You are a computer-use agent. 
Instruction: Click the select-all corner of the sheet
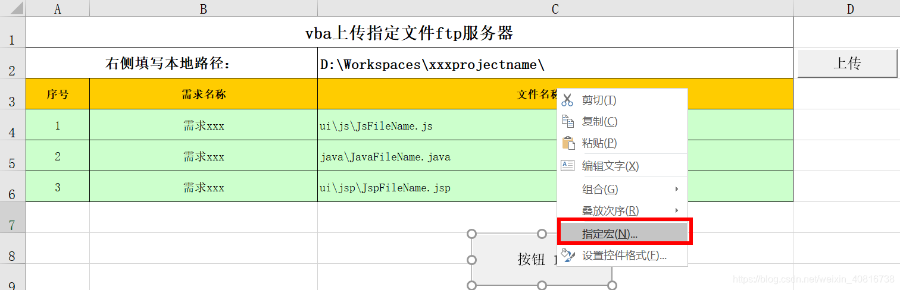tap(12, 8)
